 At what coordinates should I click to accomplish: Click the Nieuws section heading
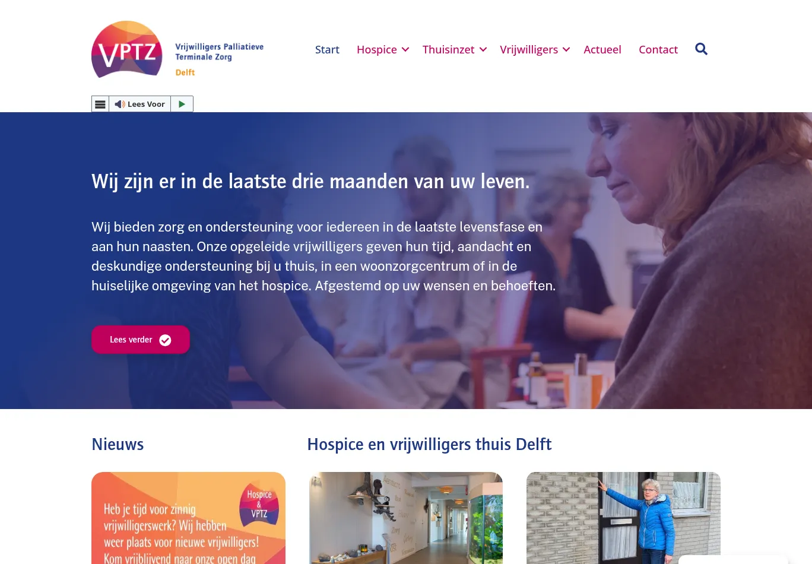[118, 444]
